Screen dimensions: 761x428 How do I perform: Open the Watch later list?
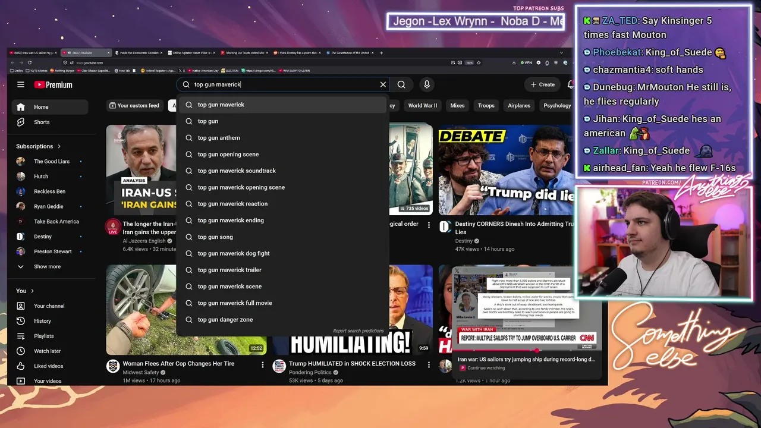50,351
